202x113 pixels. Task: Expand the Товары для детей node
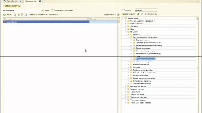126,94
